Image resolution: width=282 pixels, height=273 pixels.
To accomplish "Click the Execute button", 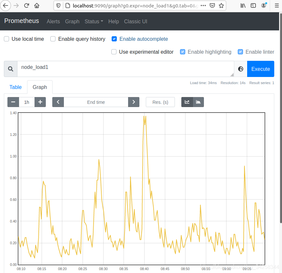I will [261, 69].
